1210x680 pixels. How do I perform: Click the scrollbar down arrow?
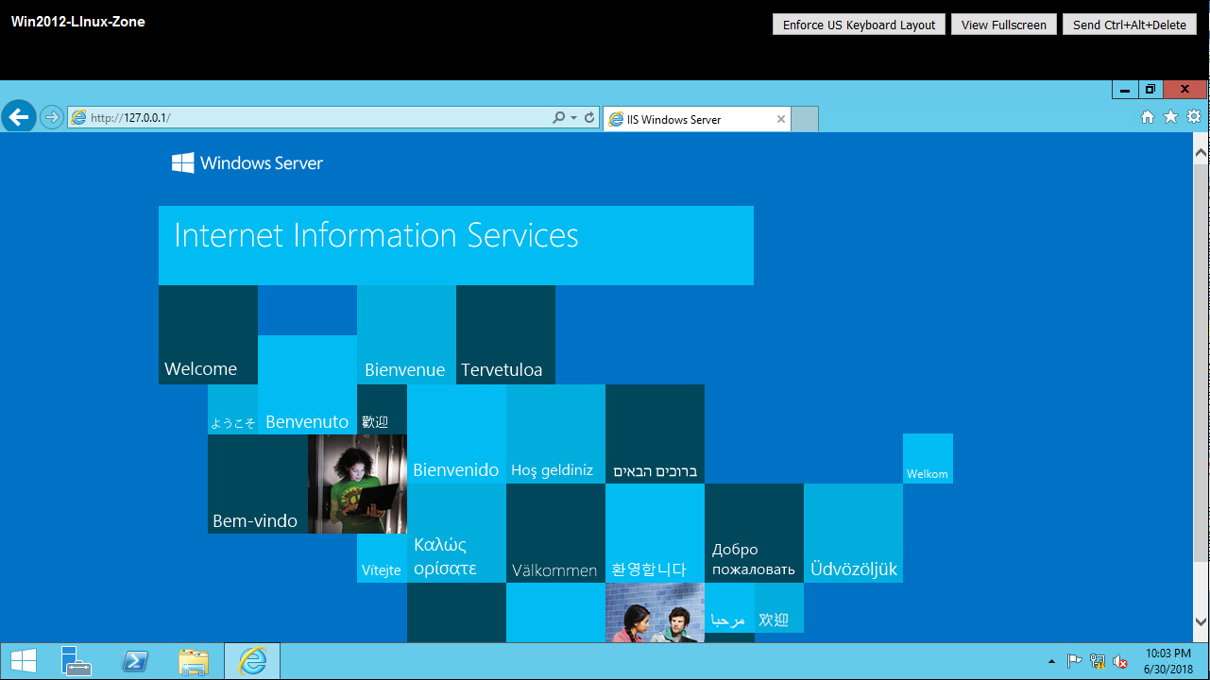1201,621
